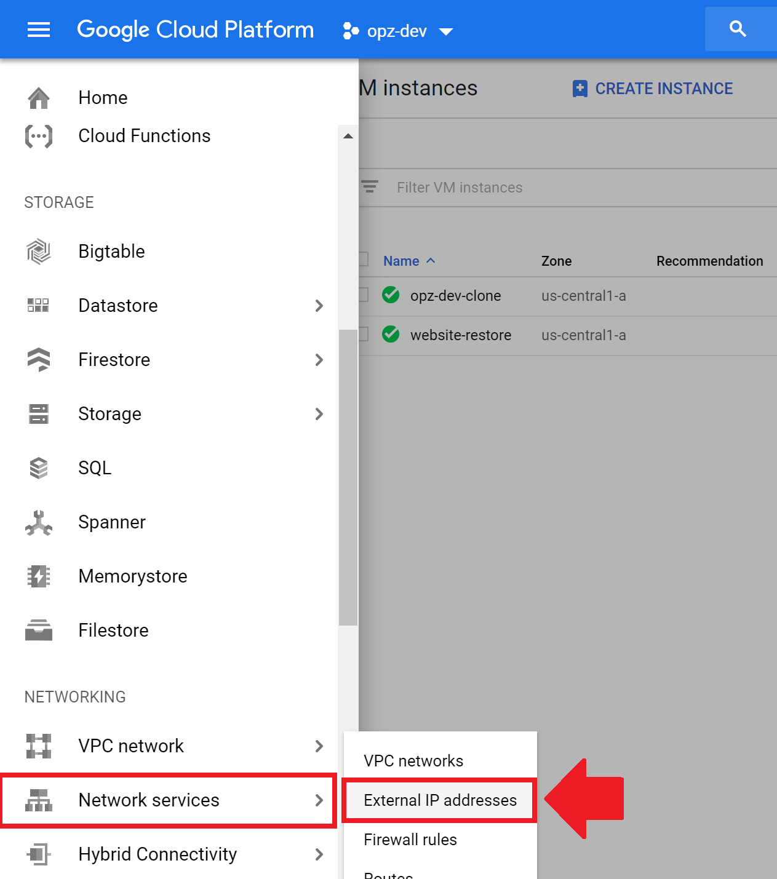Expand the Firestore submenu chevron

pos(319,360)
